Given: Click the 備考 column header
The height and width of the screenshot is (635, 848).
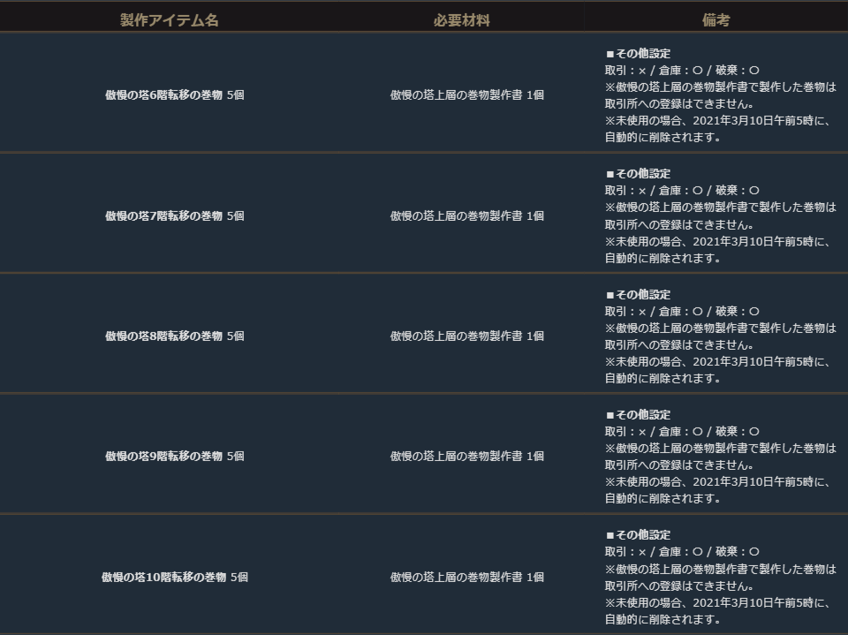Looking at the screenshot, I should [x=716, y=20].
